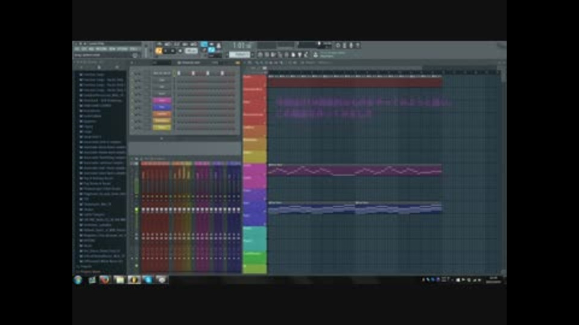Toggle first white step of top channel row
The image size is (579, 325).
[x=179, y=73]
